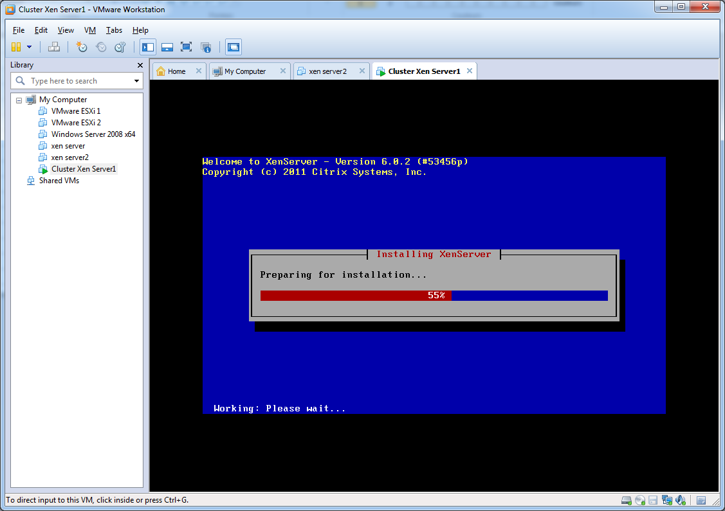Image resolution: width=725 pixels, height=511 pixels.
Task: Toggle the console view toolbar button
Action: pyautogui.click(x=234, y=47)
